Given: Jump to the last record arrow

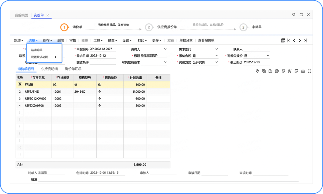Looking at the screenshot, I should point(305,41).
